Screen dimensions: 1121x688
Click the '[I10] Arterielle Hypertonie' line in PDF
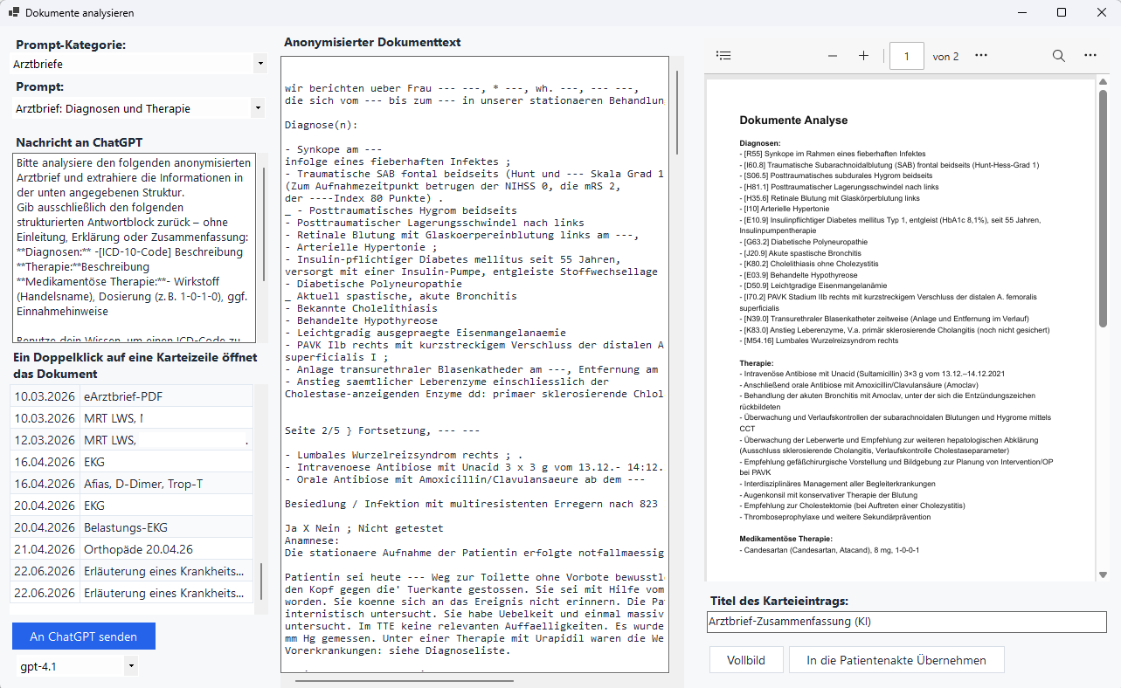pyautogui.click(x=785, y=210)
